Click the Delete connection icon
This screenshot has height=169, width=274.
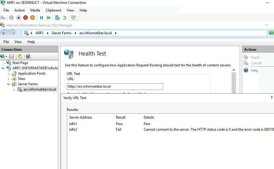pyautogui.click(x=28, y=56)
